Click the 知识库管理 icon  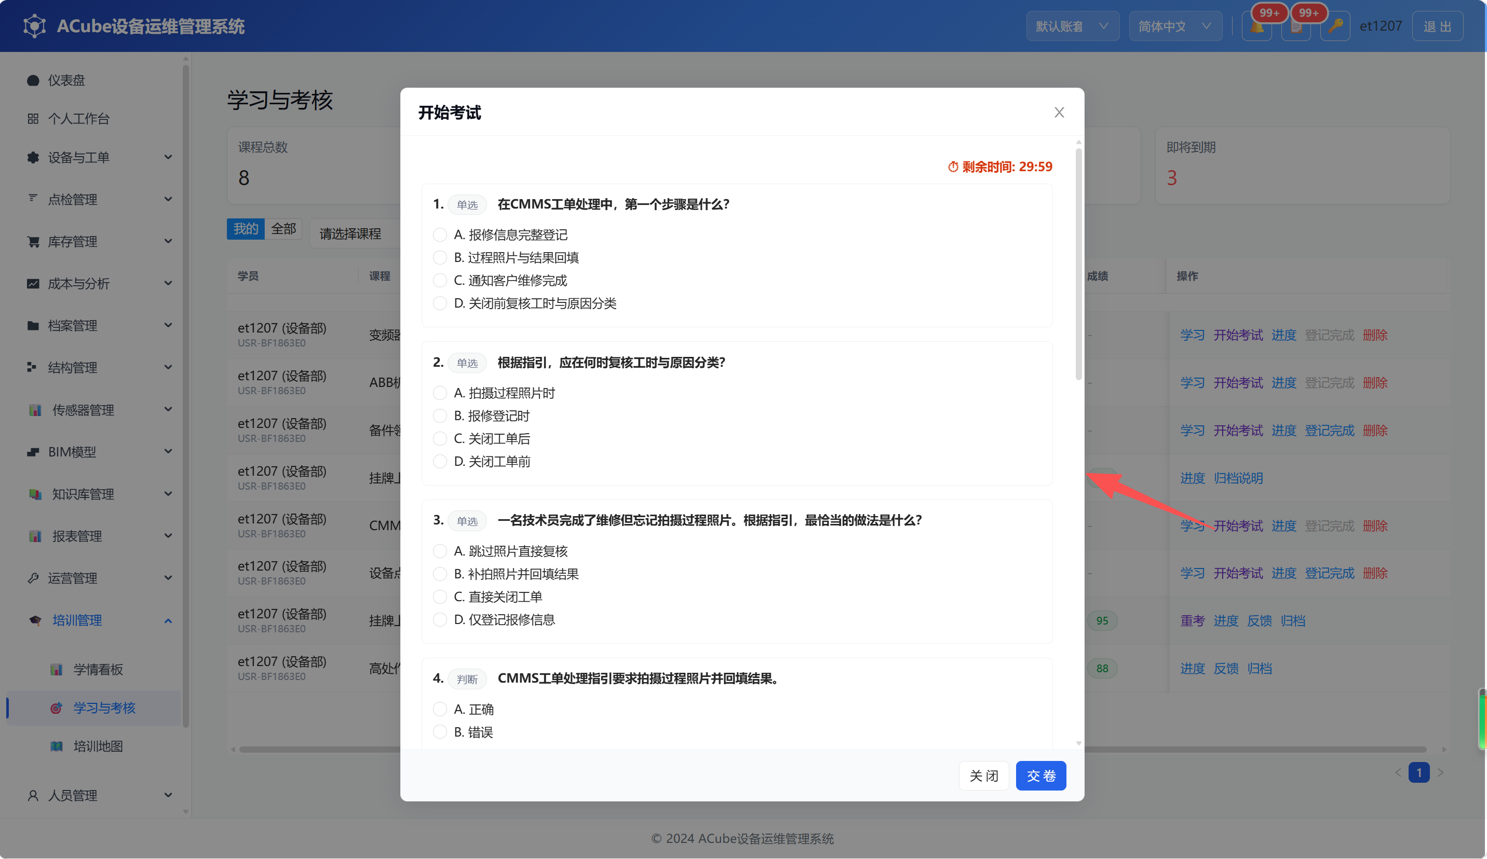point(35,494)
